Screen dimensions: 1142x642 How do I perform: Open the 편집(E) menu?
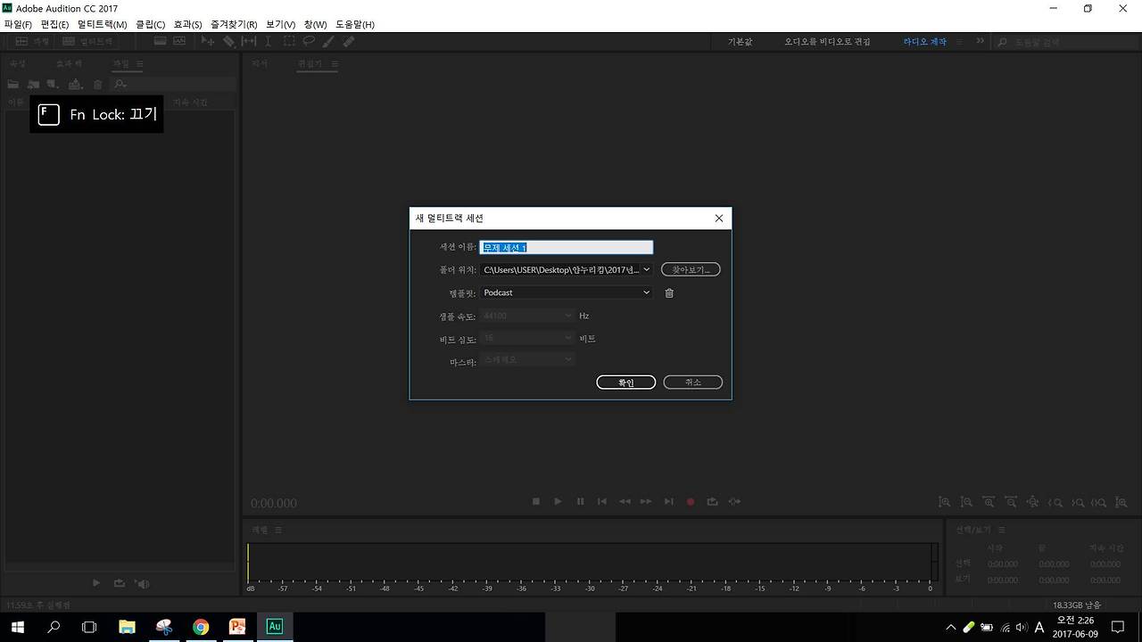point(54,24)
